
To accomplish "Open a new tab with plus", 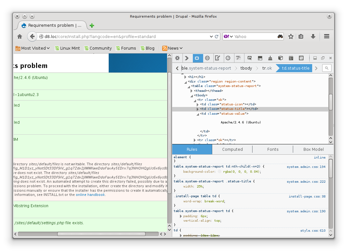I will 92,25.
